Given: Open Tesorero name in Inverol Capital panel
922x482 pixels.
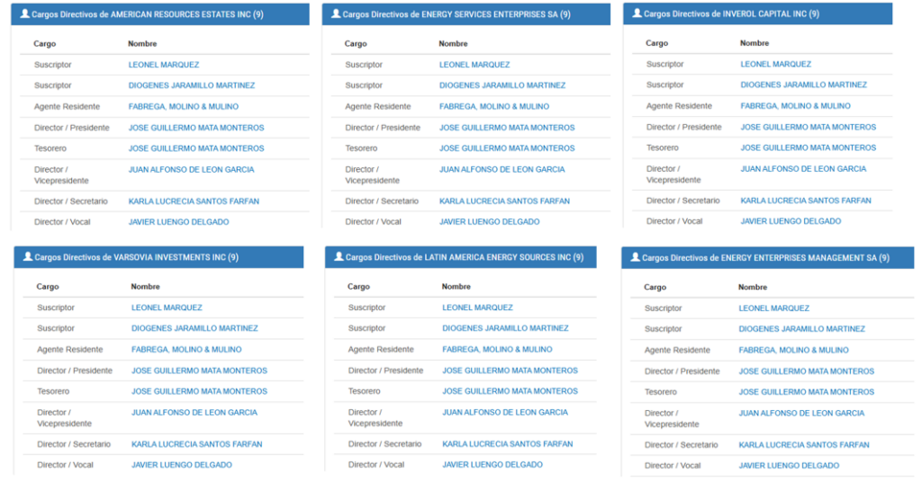Looking at the screenshot, I should [808, 148].
